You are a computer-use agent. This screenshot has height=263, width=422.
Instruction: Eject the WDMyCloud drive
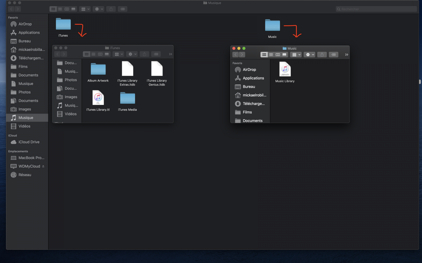coord(43,166)
